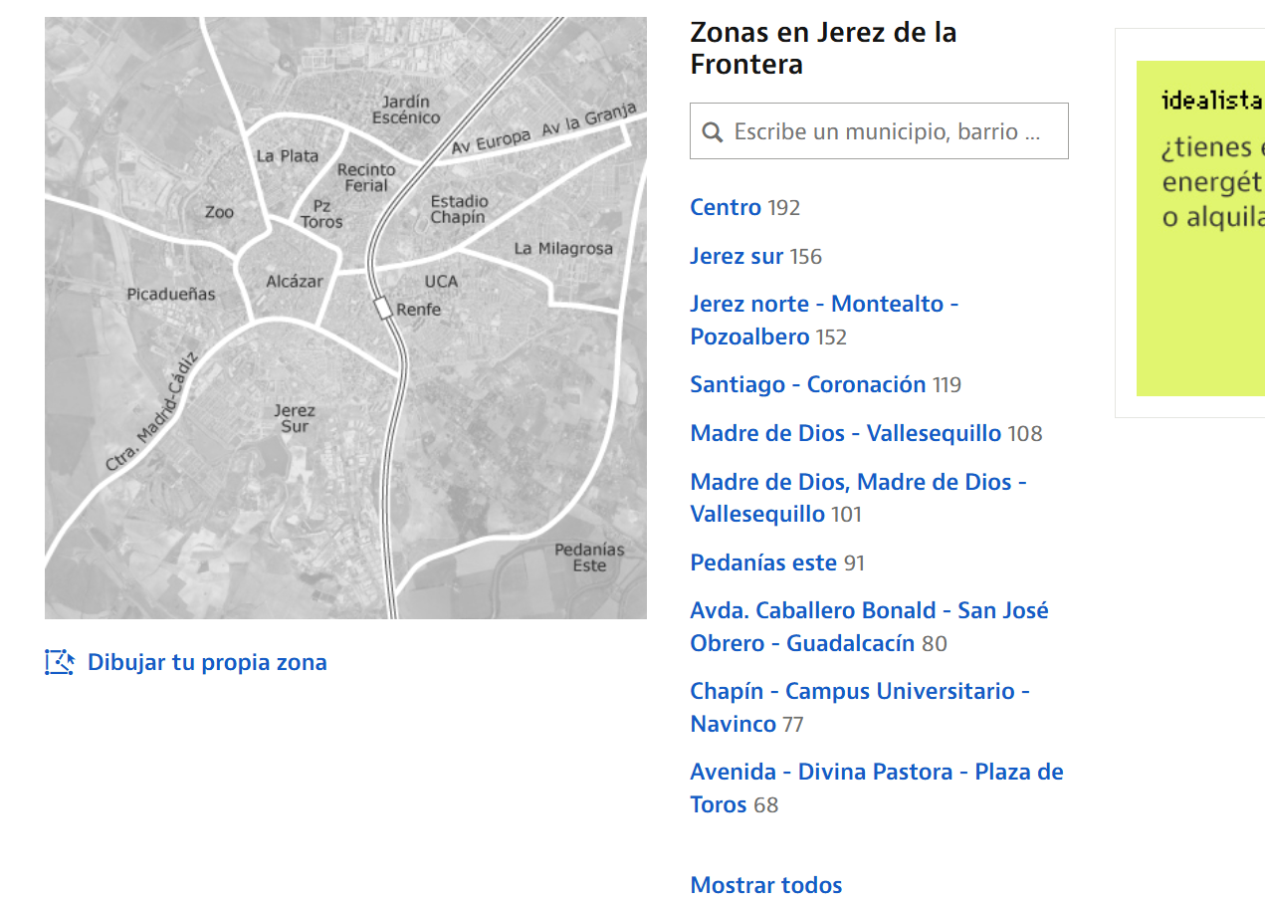Open Chapín - Campus Universitario - Navinco
Screen dimensions: 1265x903
coord(859,691)
